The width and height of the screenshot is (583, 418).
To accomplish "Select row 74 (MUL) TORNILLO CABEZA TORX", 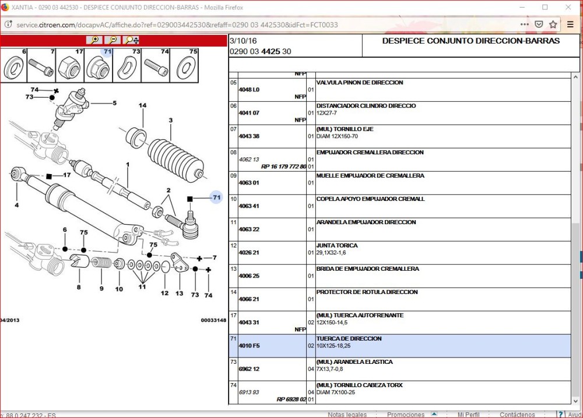I will tap(400, 392).
